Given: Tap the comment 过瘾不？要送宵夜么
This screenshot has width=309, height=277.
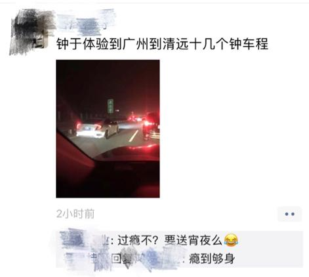Looking at the screenshot, I should (170, 240).
